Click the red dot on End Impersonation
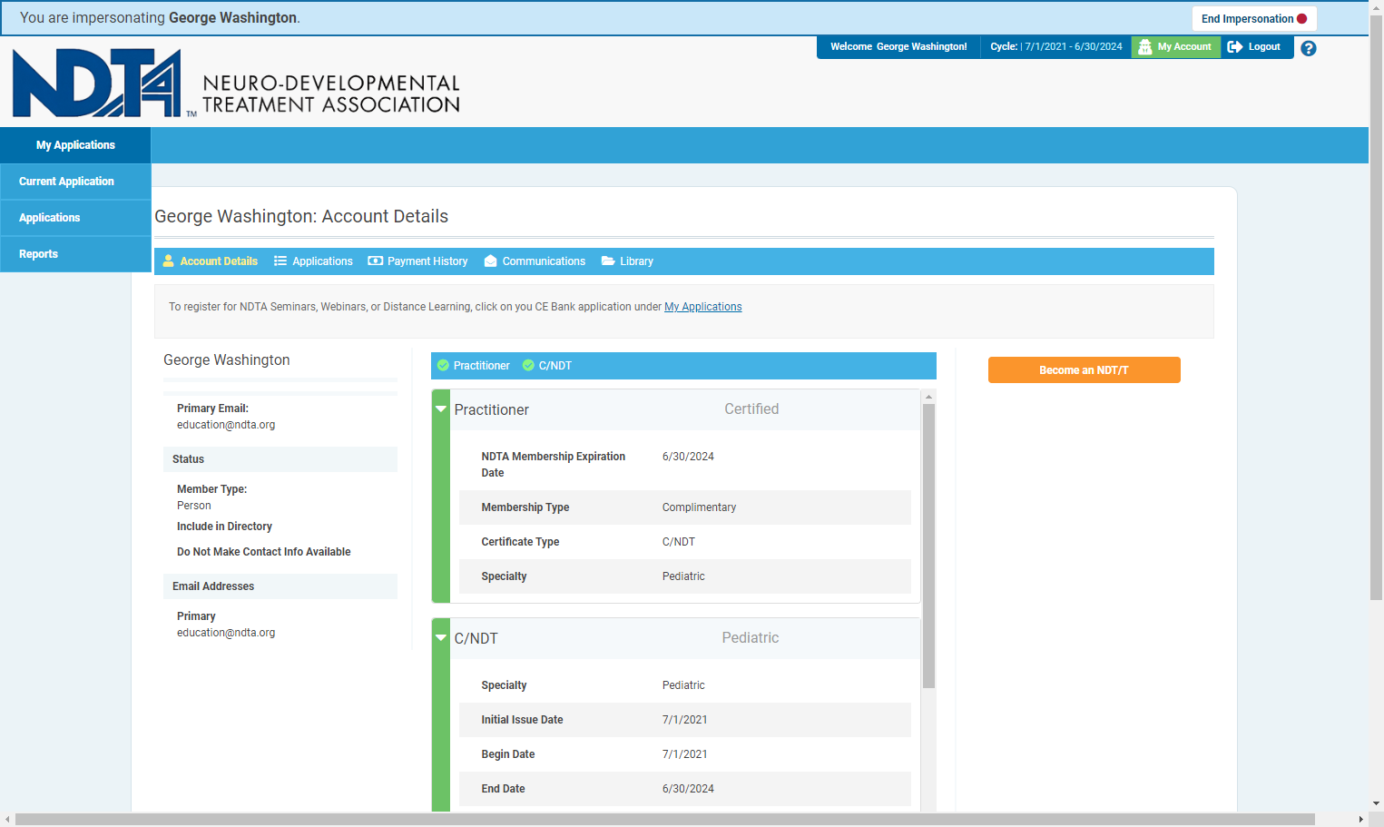 pyautogui.click(x=1302, y=19)
